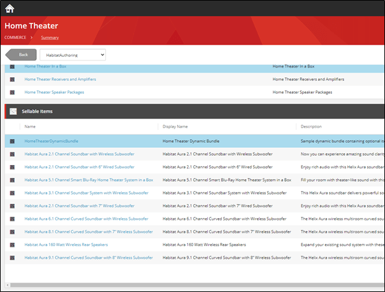The width and height of the screenshot is (385, 292).
Task: Select description starting 'Expand your existing sound system'
Action: pos(342,245)
